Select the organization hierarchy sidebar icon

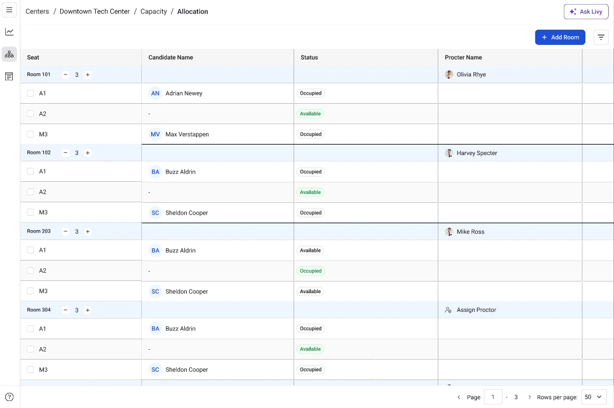click(9, 54)
